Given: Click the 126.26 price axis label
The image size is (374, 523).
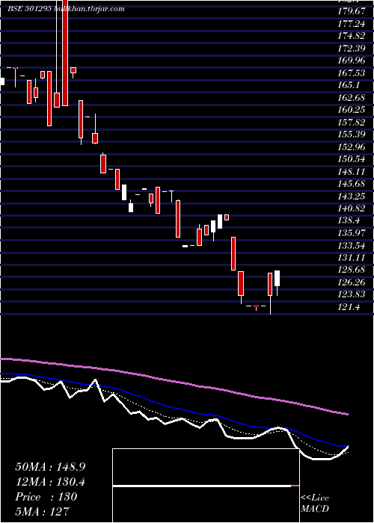Looking at the screenshot, I should point(351,282).
